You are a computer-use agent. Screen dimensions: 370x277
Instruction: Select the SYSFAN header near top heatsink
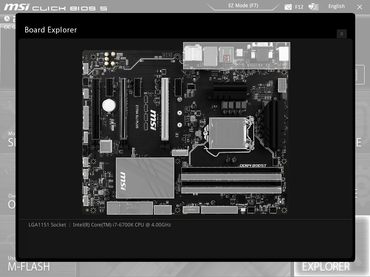[x=191, y=87]
